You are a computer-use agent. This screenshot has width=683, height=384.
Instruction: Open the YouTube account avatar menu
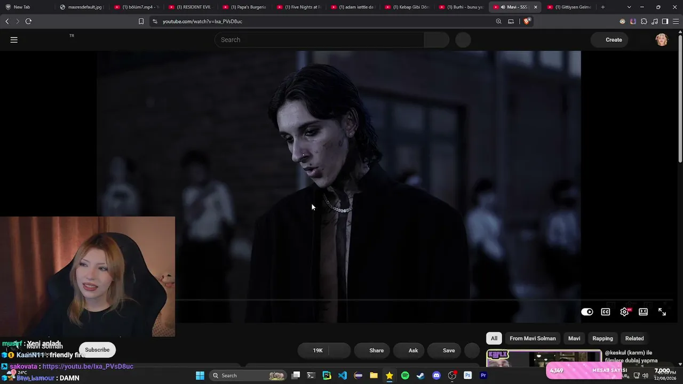click(662, 39)
